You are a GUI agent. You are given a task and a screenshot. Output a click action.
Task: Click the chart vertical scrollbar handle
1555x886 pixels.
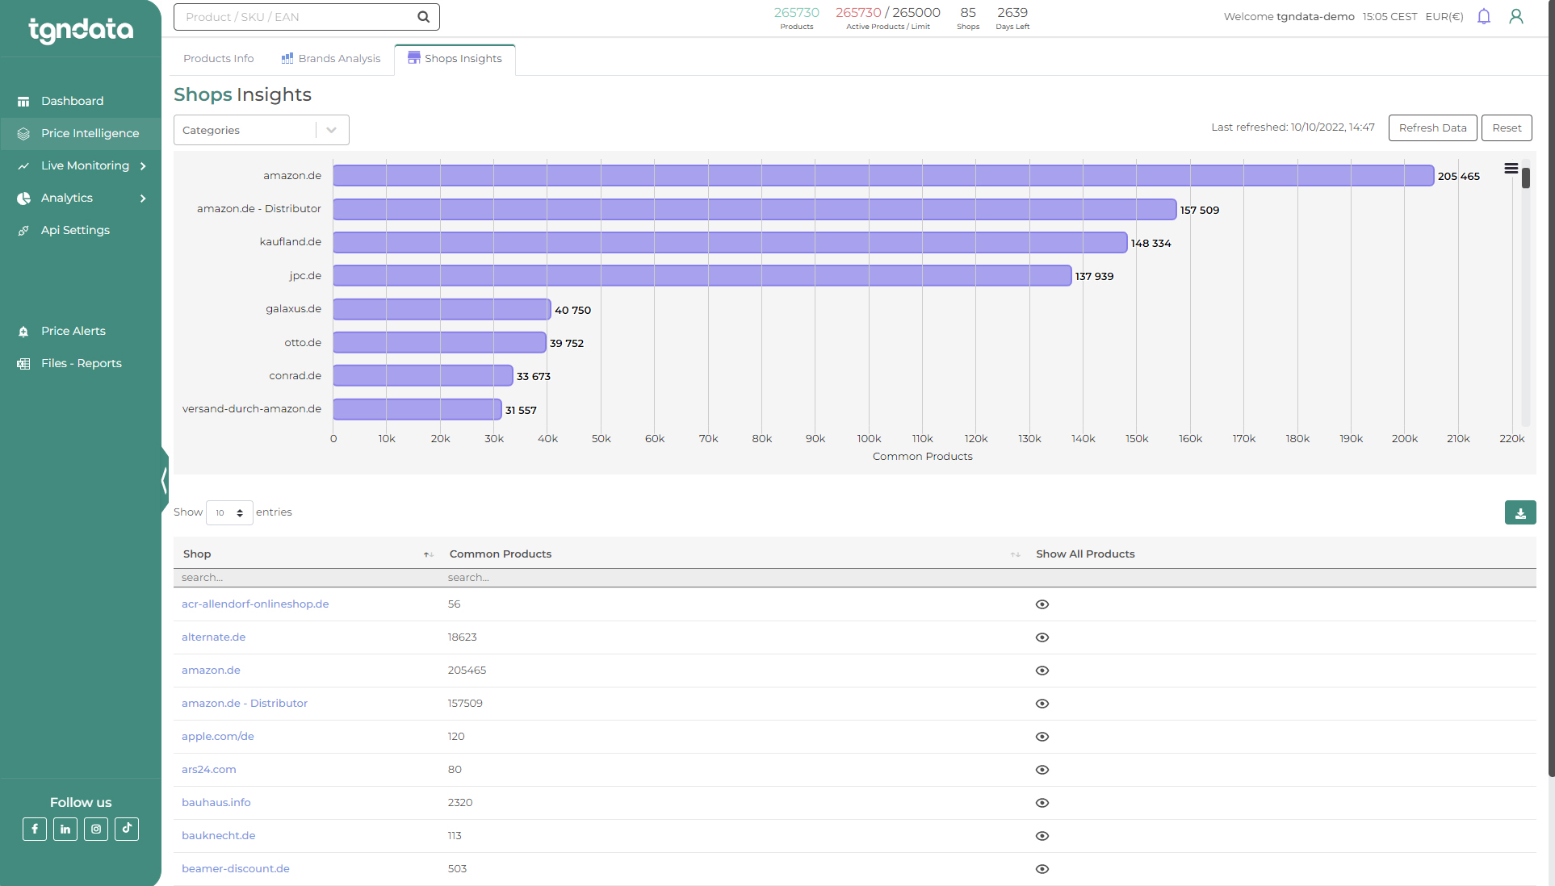pyautogui.click(x=1526, y=178)
